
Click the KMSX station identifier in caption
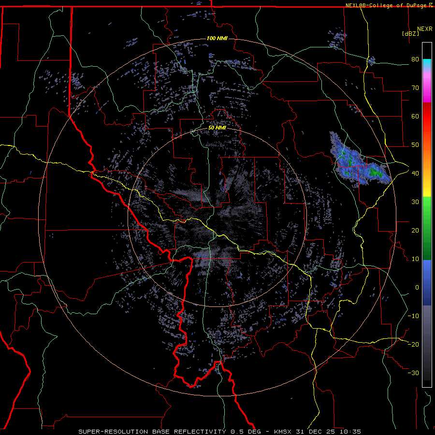284,432
